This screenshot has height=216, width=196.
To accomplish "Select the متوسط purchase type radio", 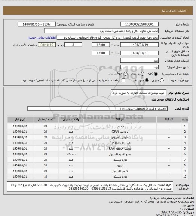I will 147,80.
